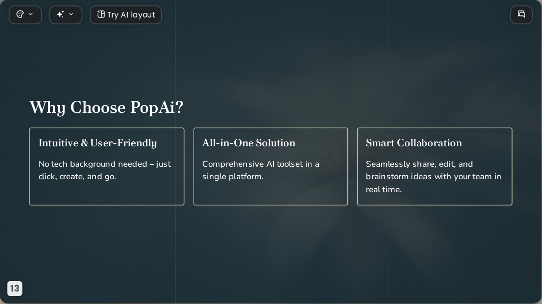Screen dimensions: 542x304
Task: Open the AI sparkle tools dropdown
Action: [66, 15]
